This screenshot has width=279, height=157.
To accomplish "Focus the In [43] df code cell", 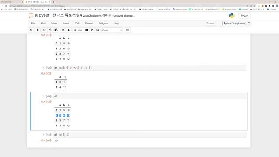I will point(150,96).
